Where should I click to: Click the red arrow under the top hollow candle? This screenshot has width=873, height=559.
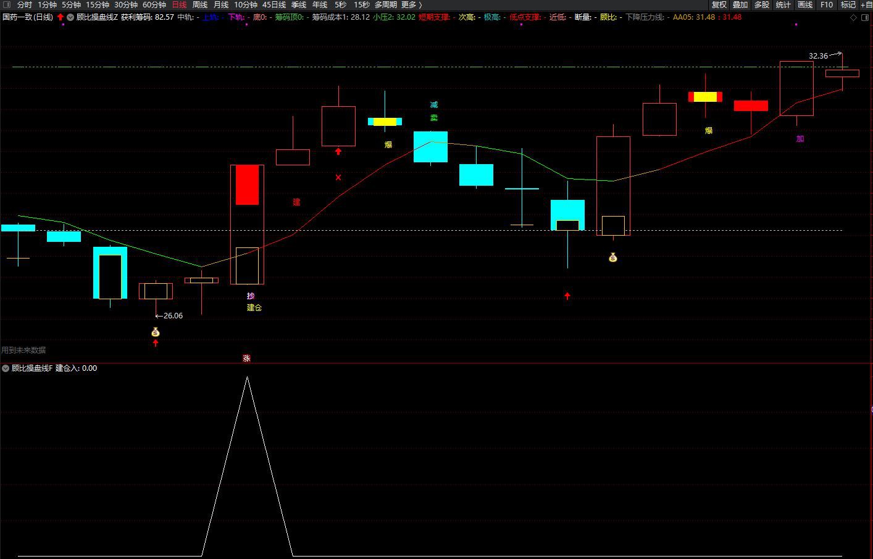pos(338,151)
